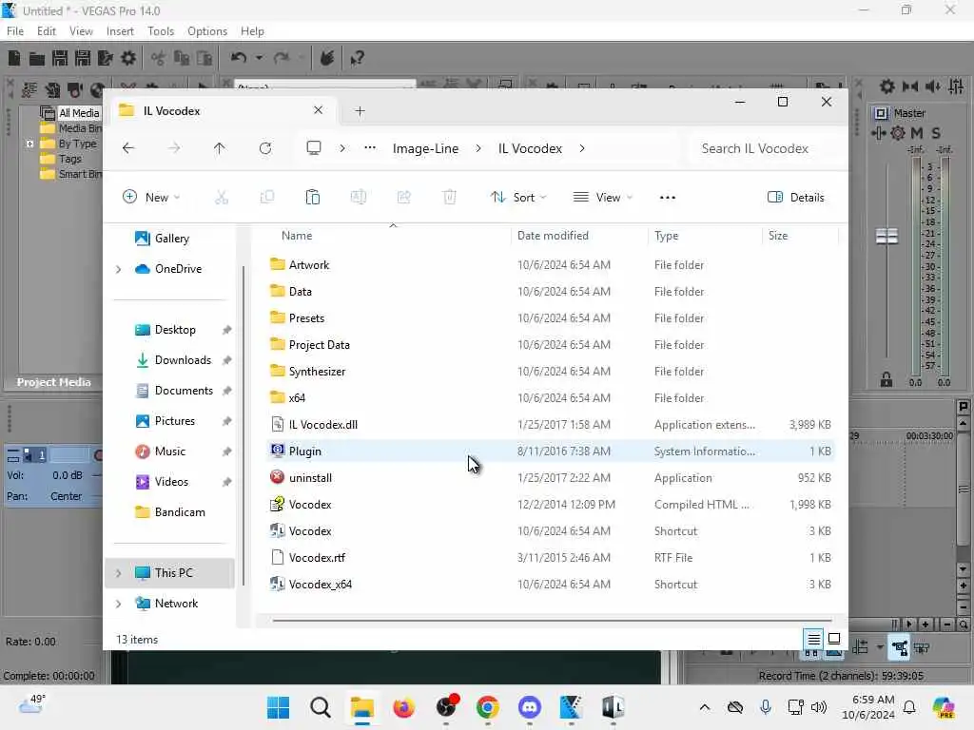The height and width of the screenshot is (730, 974).
Task: Select the Plugin system information file
Action: click(x=551, y=451)
